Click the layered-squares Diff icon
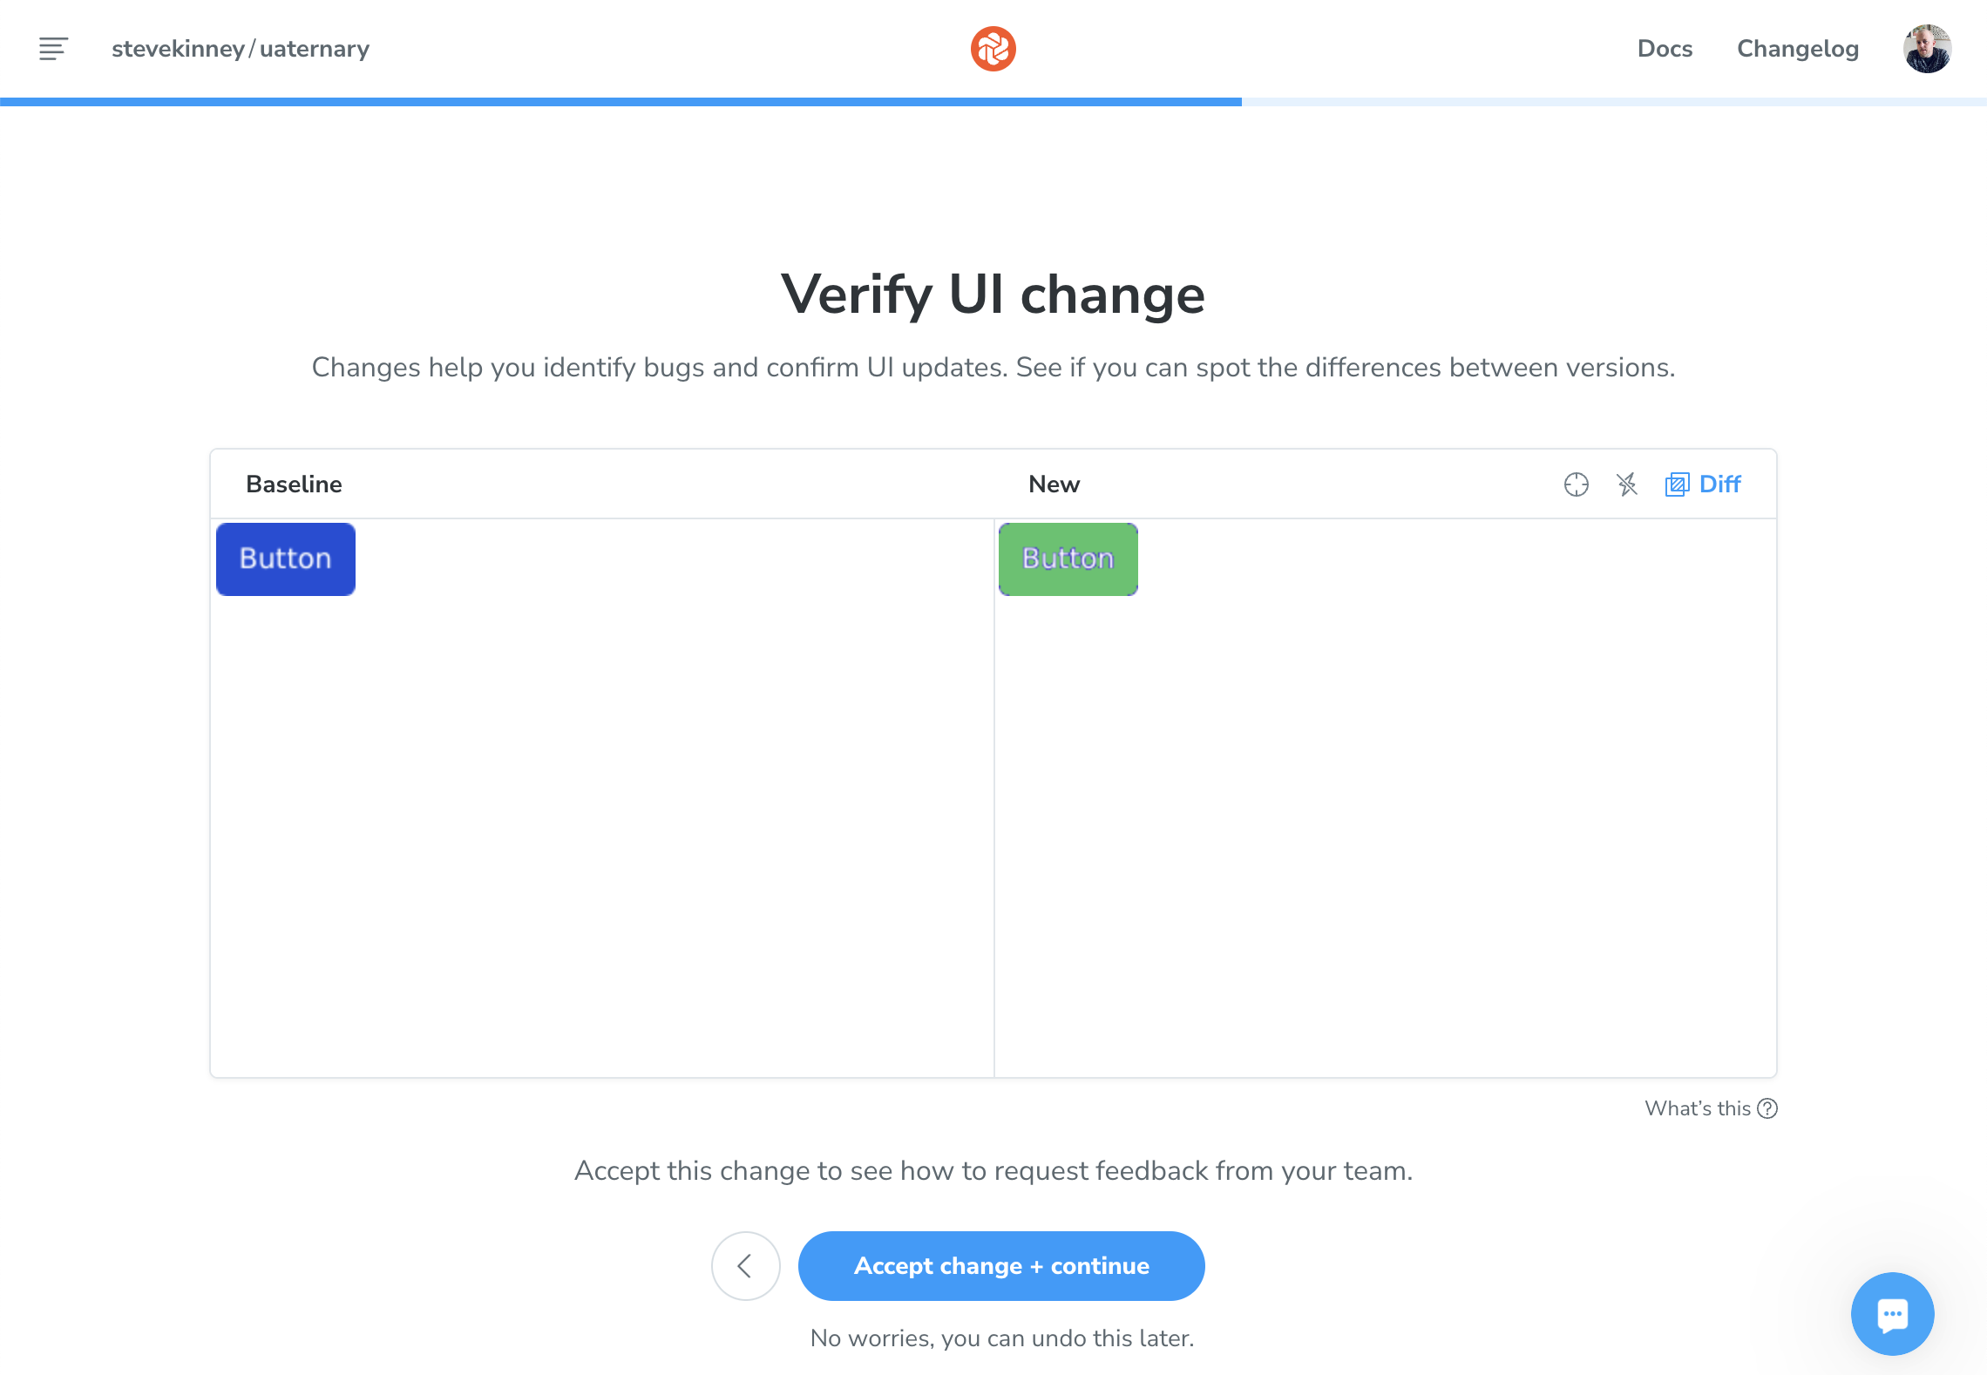 click(1678, 484)
